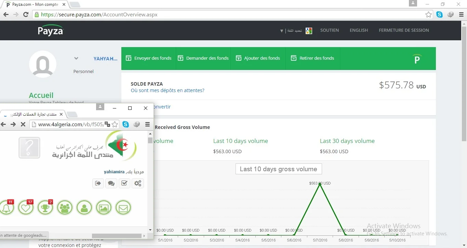The height and width of the screenshot is (248, 467).
Task: Click the forum image gallery icon
Action: point(104,207)
